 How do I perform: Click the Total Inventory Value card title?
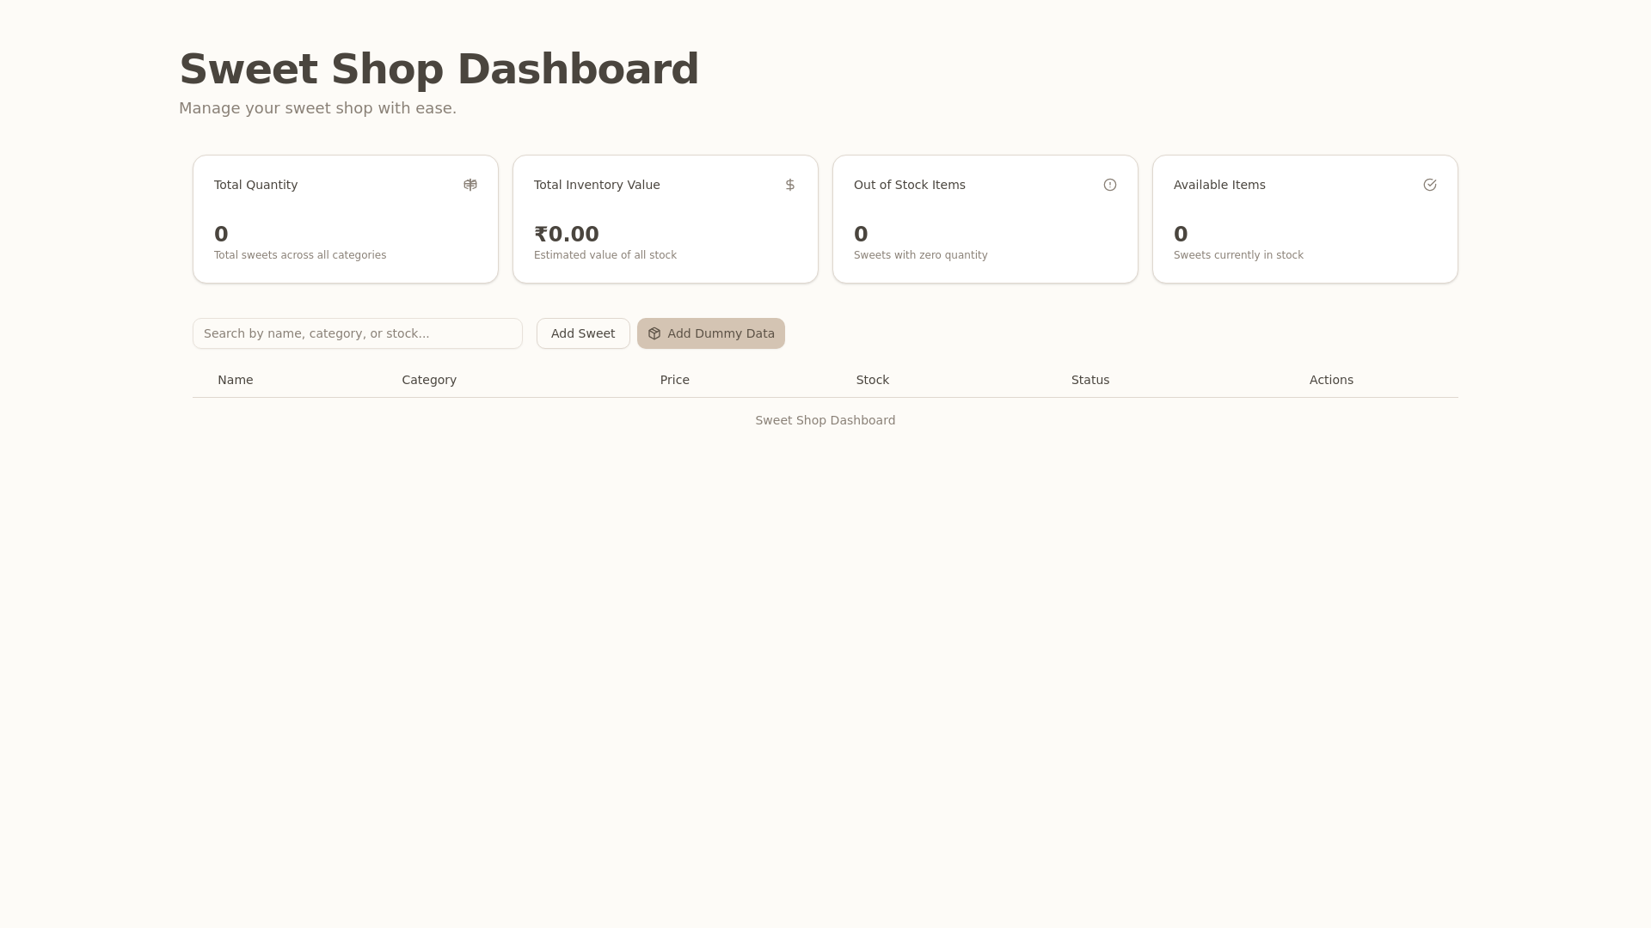597,185
